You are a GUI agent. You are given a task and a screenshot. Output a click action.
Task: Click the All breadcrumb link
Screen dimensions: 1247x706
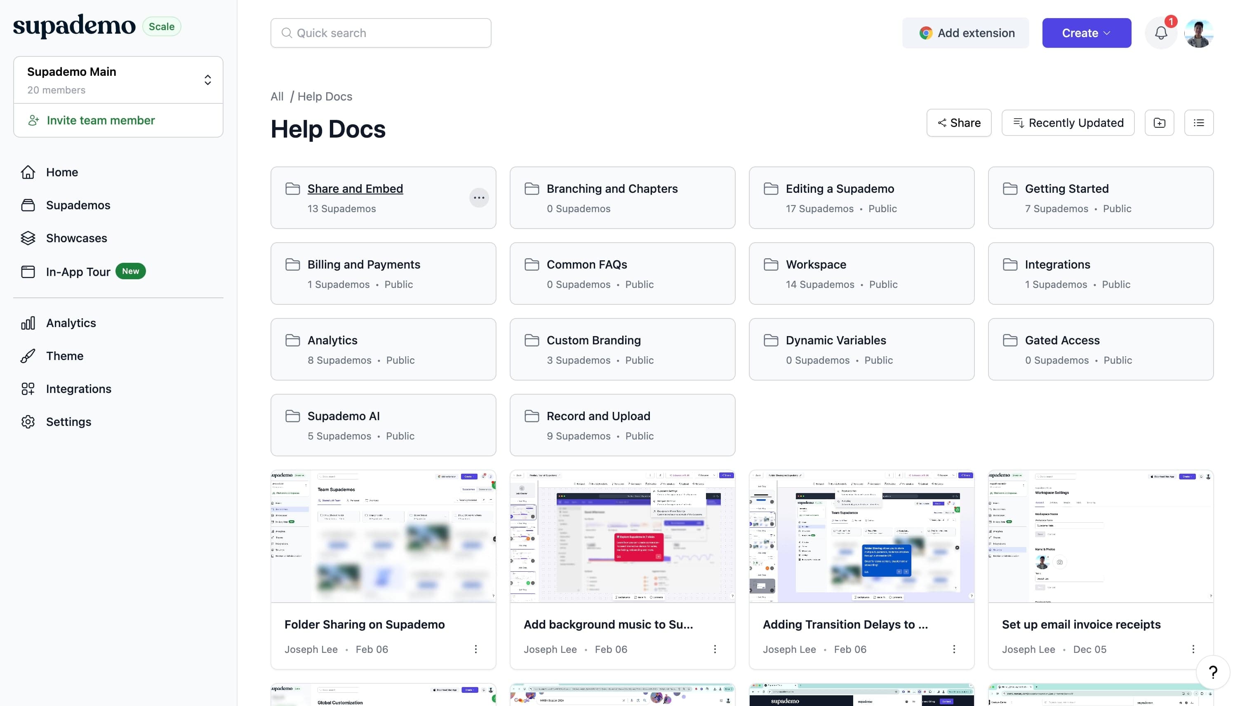(277, 96)
